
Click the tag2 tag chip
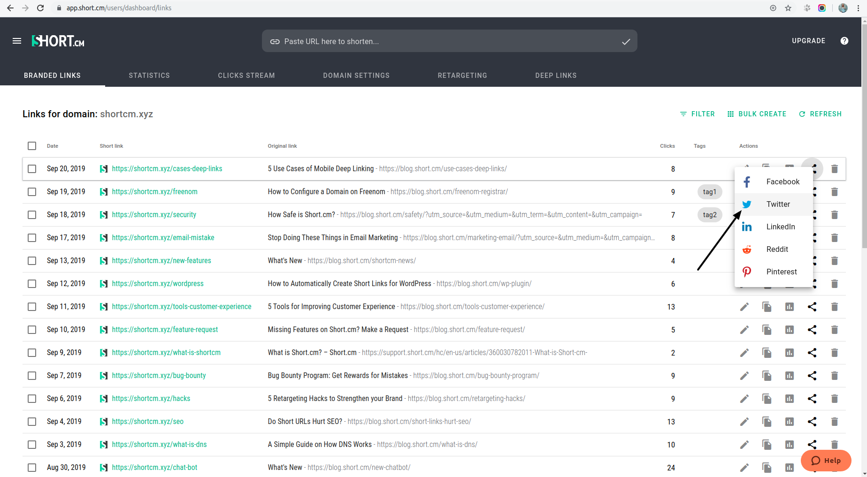[x=710, y=215]
